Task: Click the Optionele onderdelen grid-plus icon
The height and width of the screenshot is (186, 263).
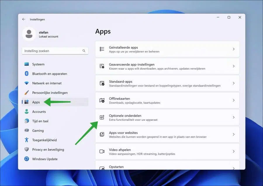Action: [102, 117]
